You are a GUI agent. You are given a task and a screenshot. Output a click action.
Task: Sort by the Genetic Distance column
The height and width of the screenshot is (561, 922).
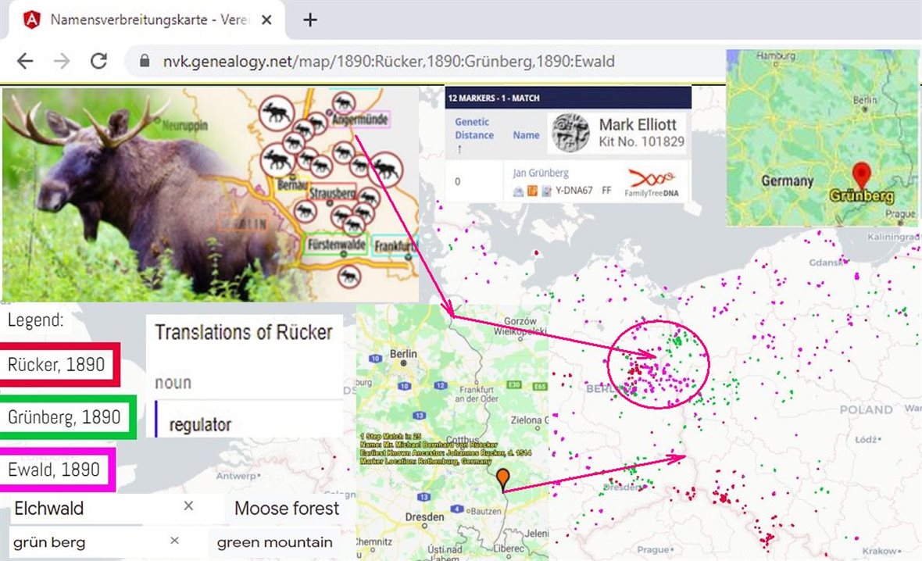point(474,134)
